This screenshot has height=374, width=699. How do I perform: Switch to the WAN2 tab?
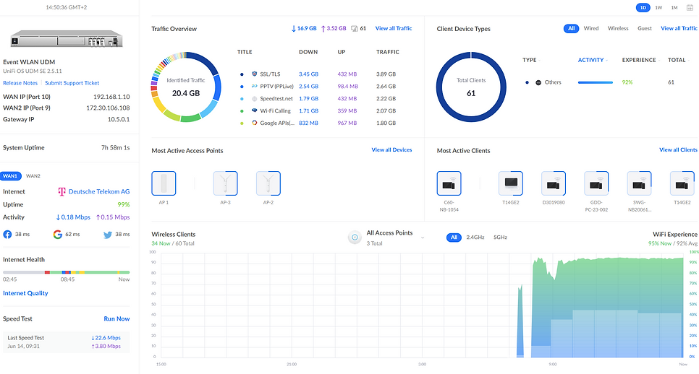(33, 176)
